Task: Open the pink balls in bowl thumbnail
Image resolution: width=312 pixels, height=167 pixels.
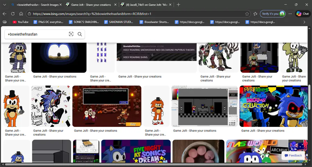Action: pyautogui.click(x=198, y=151)
